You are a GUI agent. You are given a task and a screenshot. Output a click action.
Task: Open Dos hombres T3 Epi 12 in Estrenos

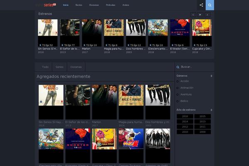136,33
